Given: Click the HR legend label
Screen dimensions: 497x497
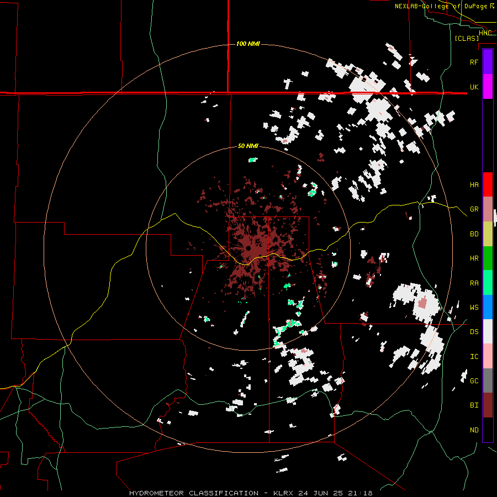Looking at the screenshot, I should [x=474, y=258].
